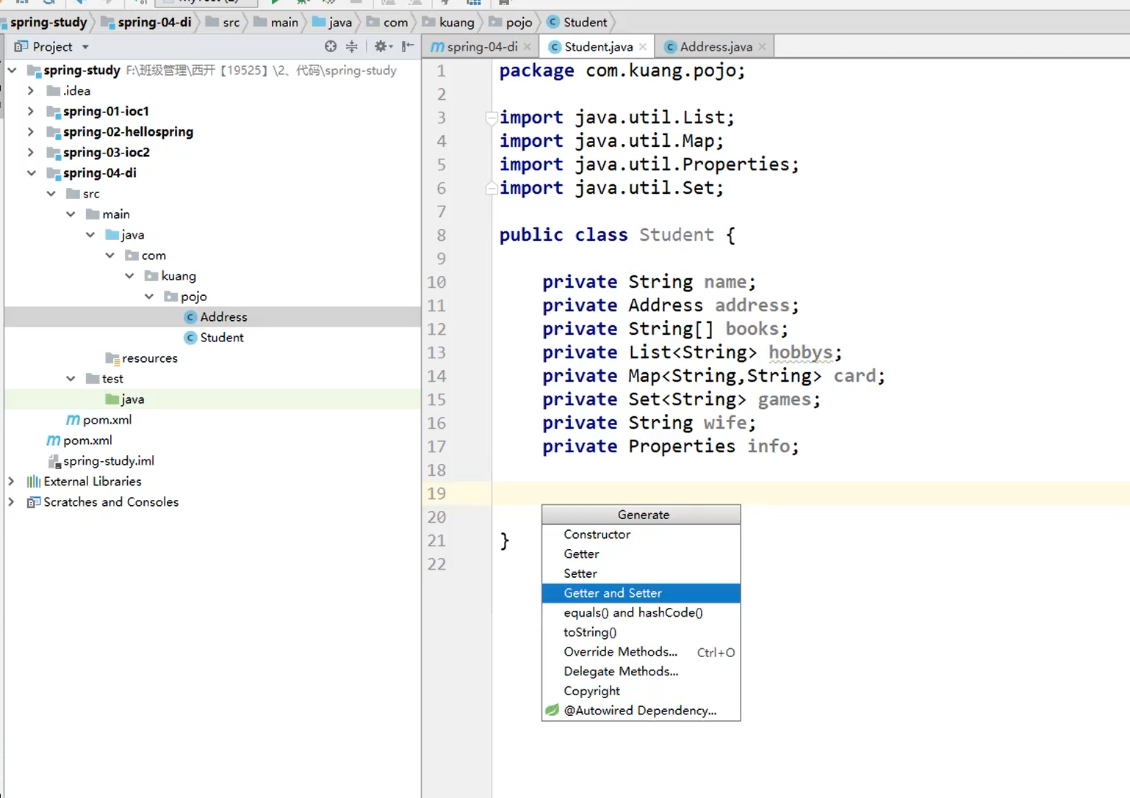Collapse the spring-04-di module
The image size is (1130, 798).
pyautogui.click(x=31, y=173)
